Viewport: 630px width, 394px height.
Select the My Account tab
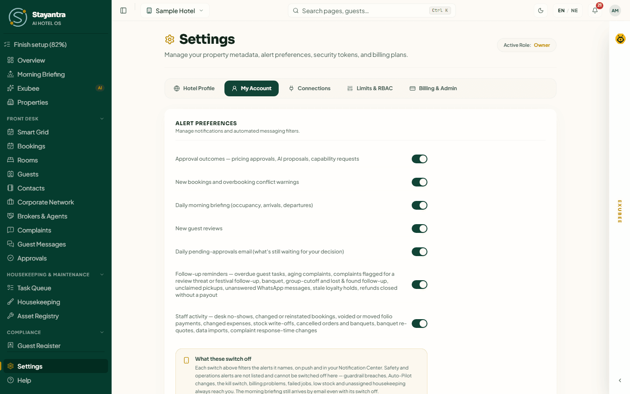pos(252,88)
